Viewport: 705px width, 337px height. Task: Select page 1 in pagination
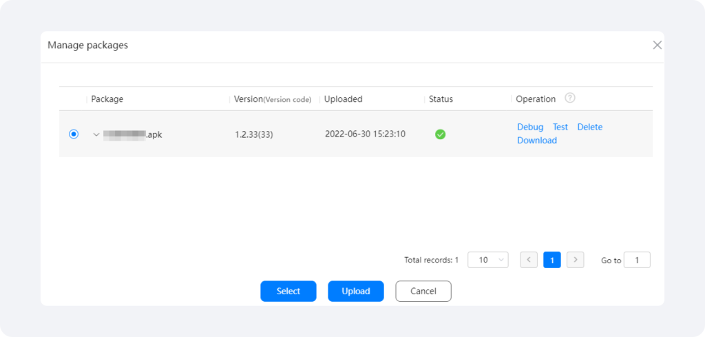[552, 260]
